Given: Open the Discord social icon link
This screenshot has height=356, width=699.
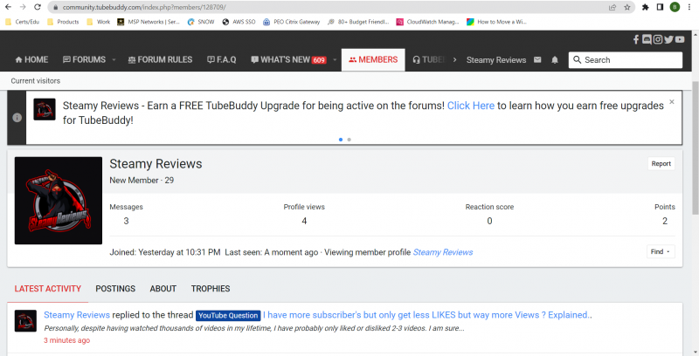Looking at the screenshot, I should (647, 40).
